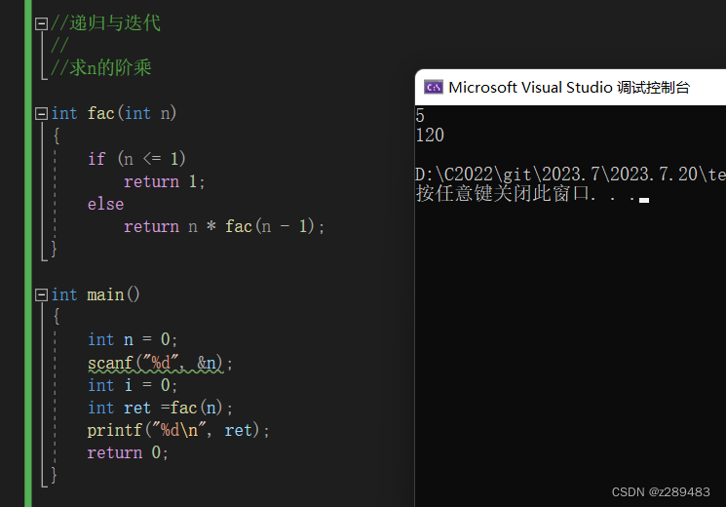This screenshot has width=726, height=507.
Task: Collapse the main function definition
Action: click(41, 294)
